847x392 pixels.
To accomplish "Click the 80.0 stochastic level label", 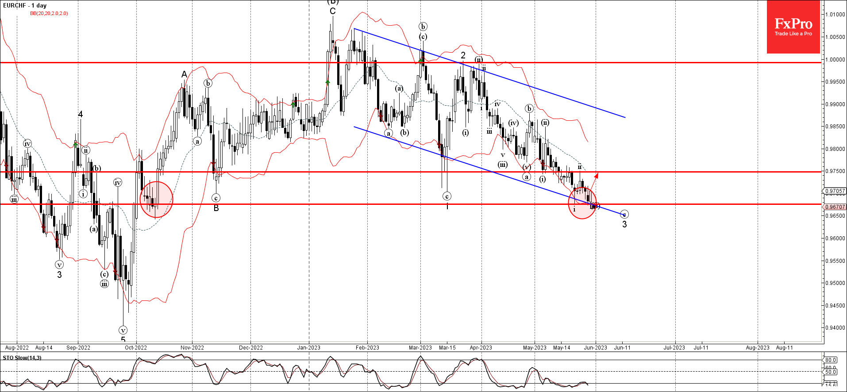I will 831,360.
